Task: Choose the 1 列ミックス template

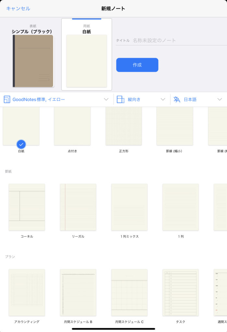Action: click(129, 207)
